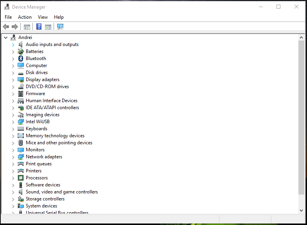Click the Disk drives icon
Screen dimensions: 307x225
21,73
